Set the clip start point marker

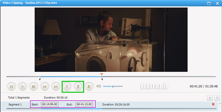[x=67, y=87]
